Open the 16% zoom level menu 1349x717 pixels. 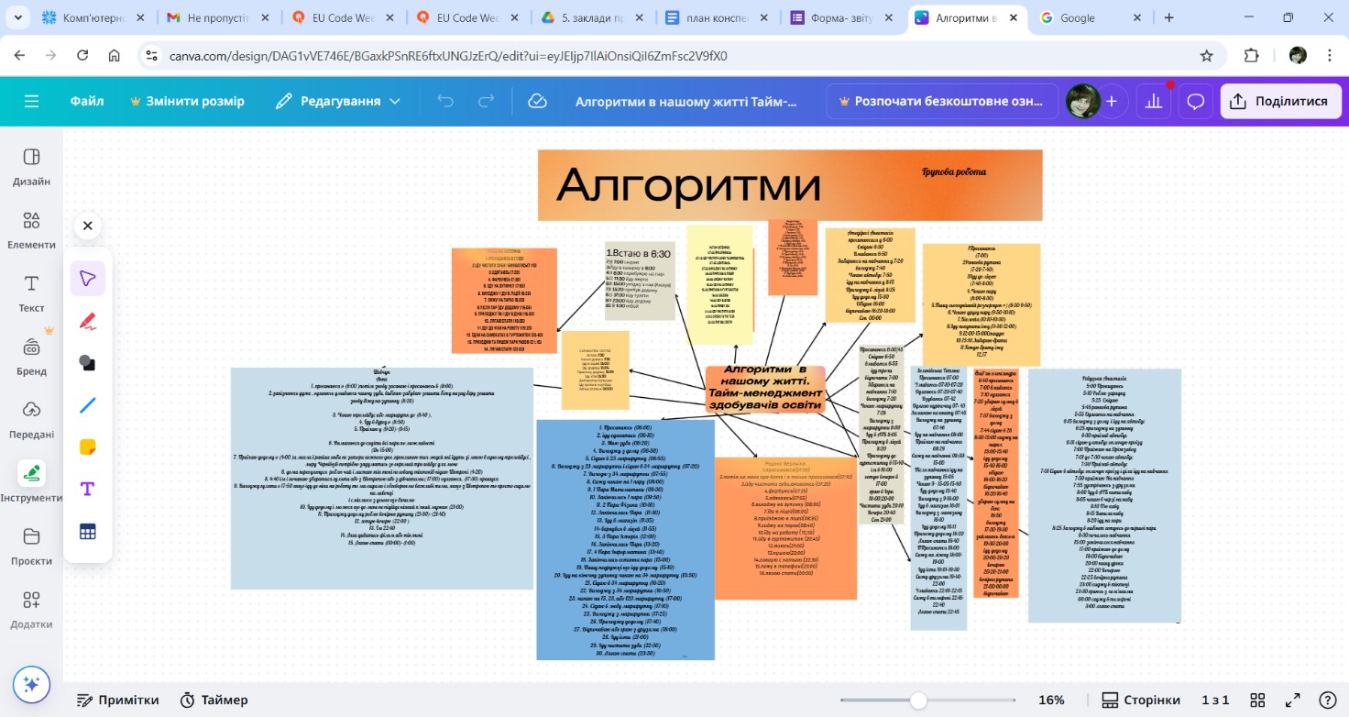click(1051, 700)
